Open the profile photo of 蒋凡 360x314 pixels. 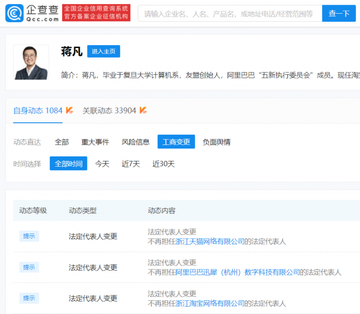click(x=32, y=62)
